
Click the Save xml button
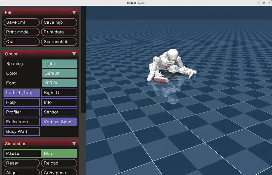click(x=21, y=22)
